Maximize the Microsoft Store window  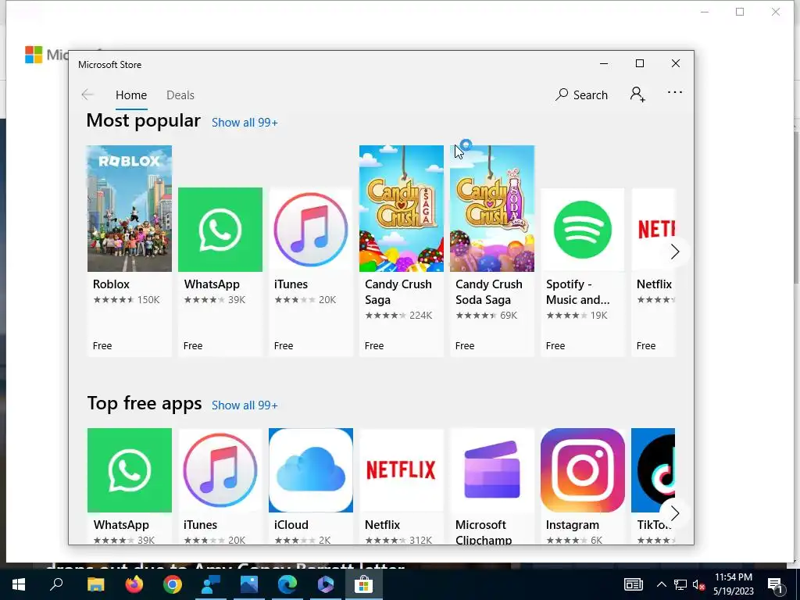click(639, 63)
